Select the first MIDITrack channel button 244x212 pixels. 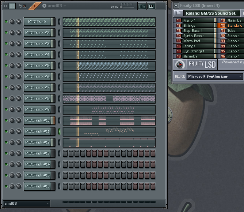pyautogui.click(x=37, y=22)
